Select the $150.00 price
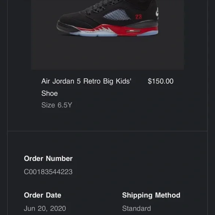The width and height of the screenshot is (215, 215). [161, 81]
